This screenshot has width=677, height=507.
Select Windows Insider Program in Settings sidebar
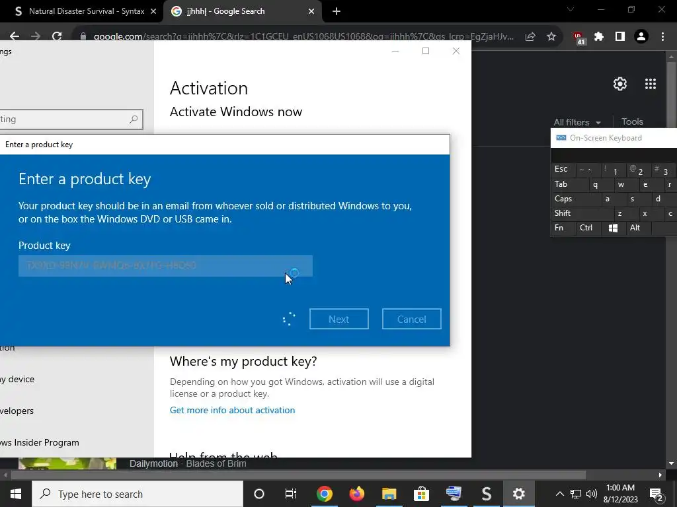pyautogui.click(x=39, y=442)
